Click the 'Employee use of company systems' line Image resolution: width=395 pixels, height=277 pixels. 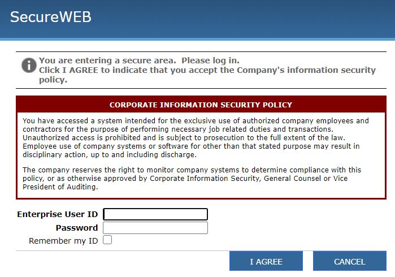click(191, 146)
